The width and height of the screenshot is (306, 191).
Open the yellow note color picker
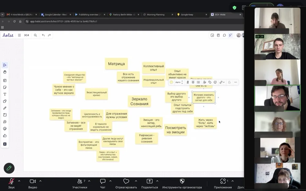coord(171,82)
